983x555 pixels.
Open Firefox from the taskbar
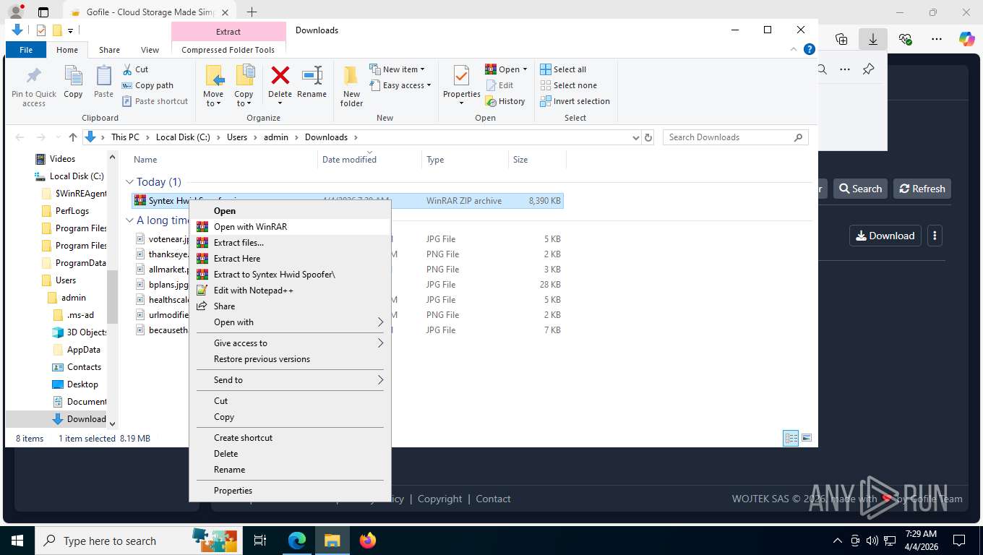368,540
